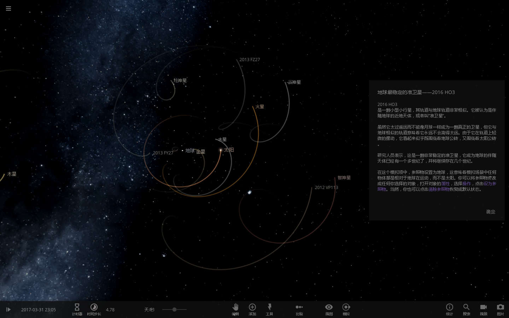Confirm the dialog with 确定
The width and height of the screenshot is (509, 318).
(x=491, y=212)
